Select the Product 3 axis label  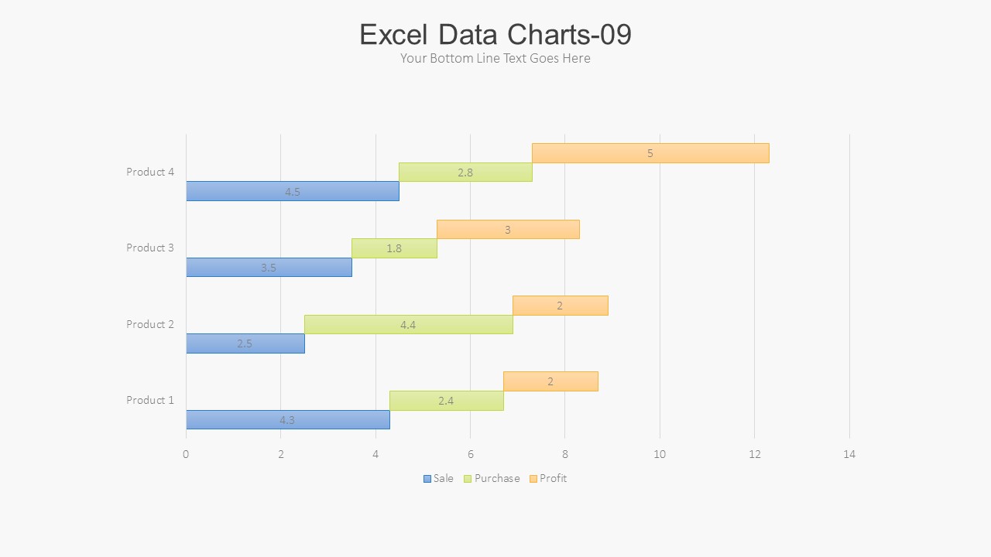(150, 248)
